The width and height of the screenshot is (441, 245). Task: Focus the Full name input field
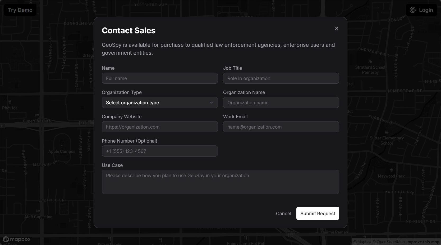tap(159, 78)
